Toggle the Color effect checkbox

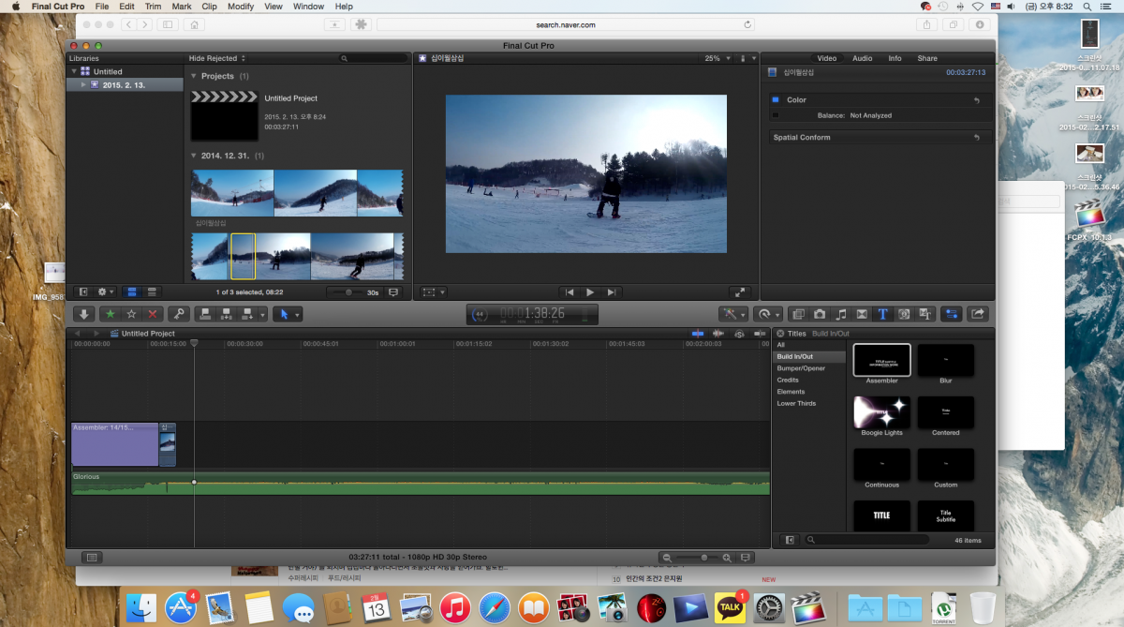pos(776,99)
